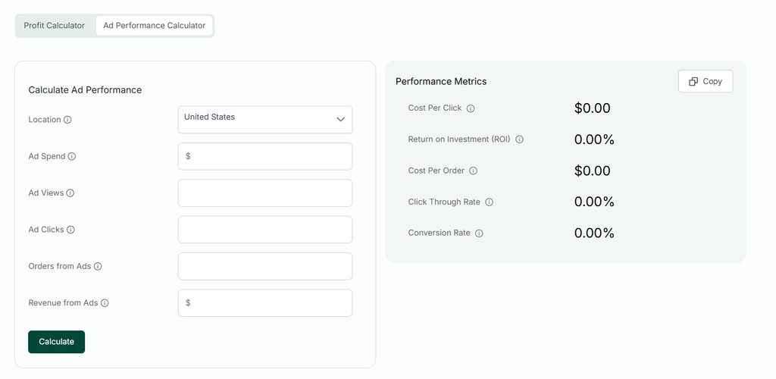This screenshot has width=776, height=379.
Task: Click the Revenue from Ads info icon
Action: coord(105,302)
